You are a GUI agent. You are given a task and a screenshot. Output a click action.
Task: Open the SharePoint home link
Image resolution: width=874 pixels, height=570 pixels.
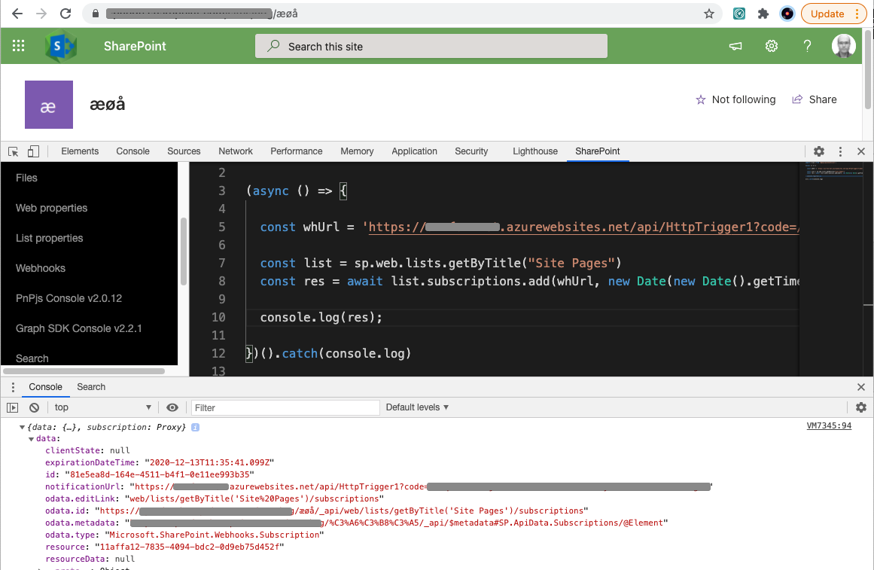pos(135,46)
